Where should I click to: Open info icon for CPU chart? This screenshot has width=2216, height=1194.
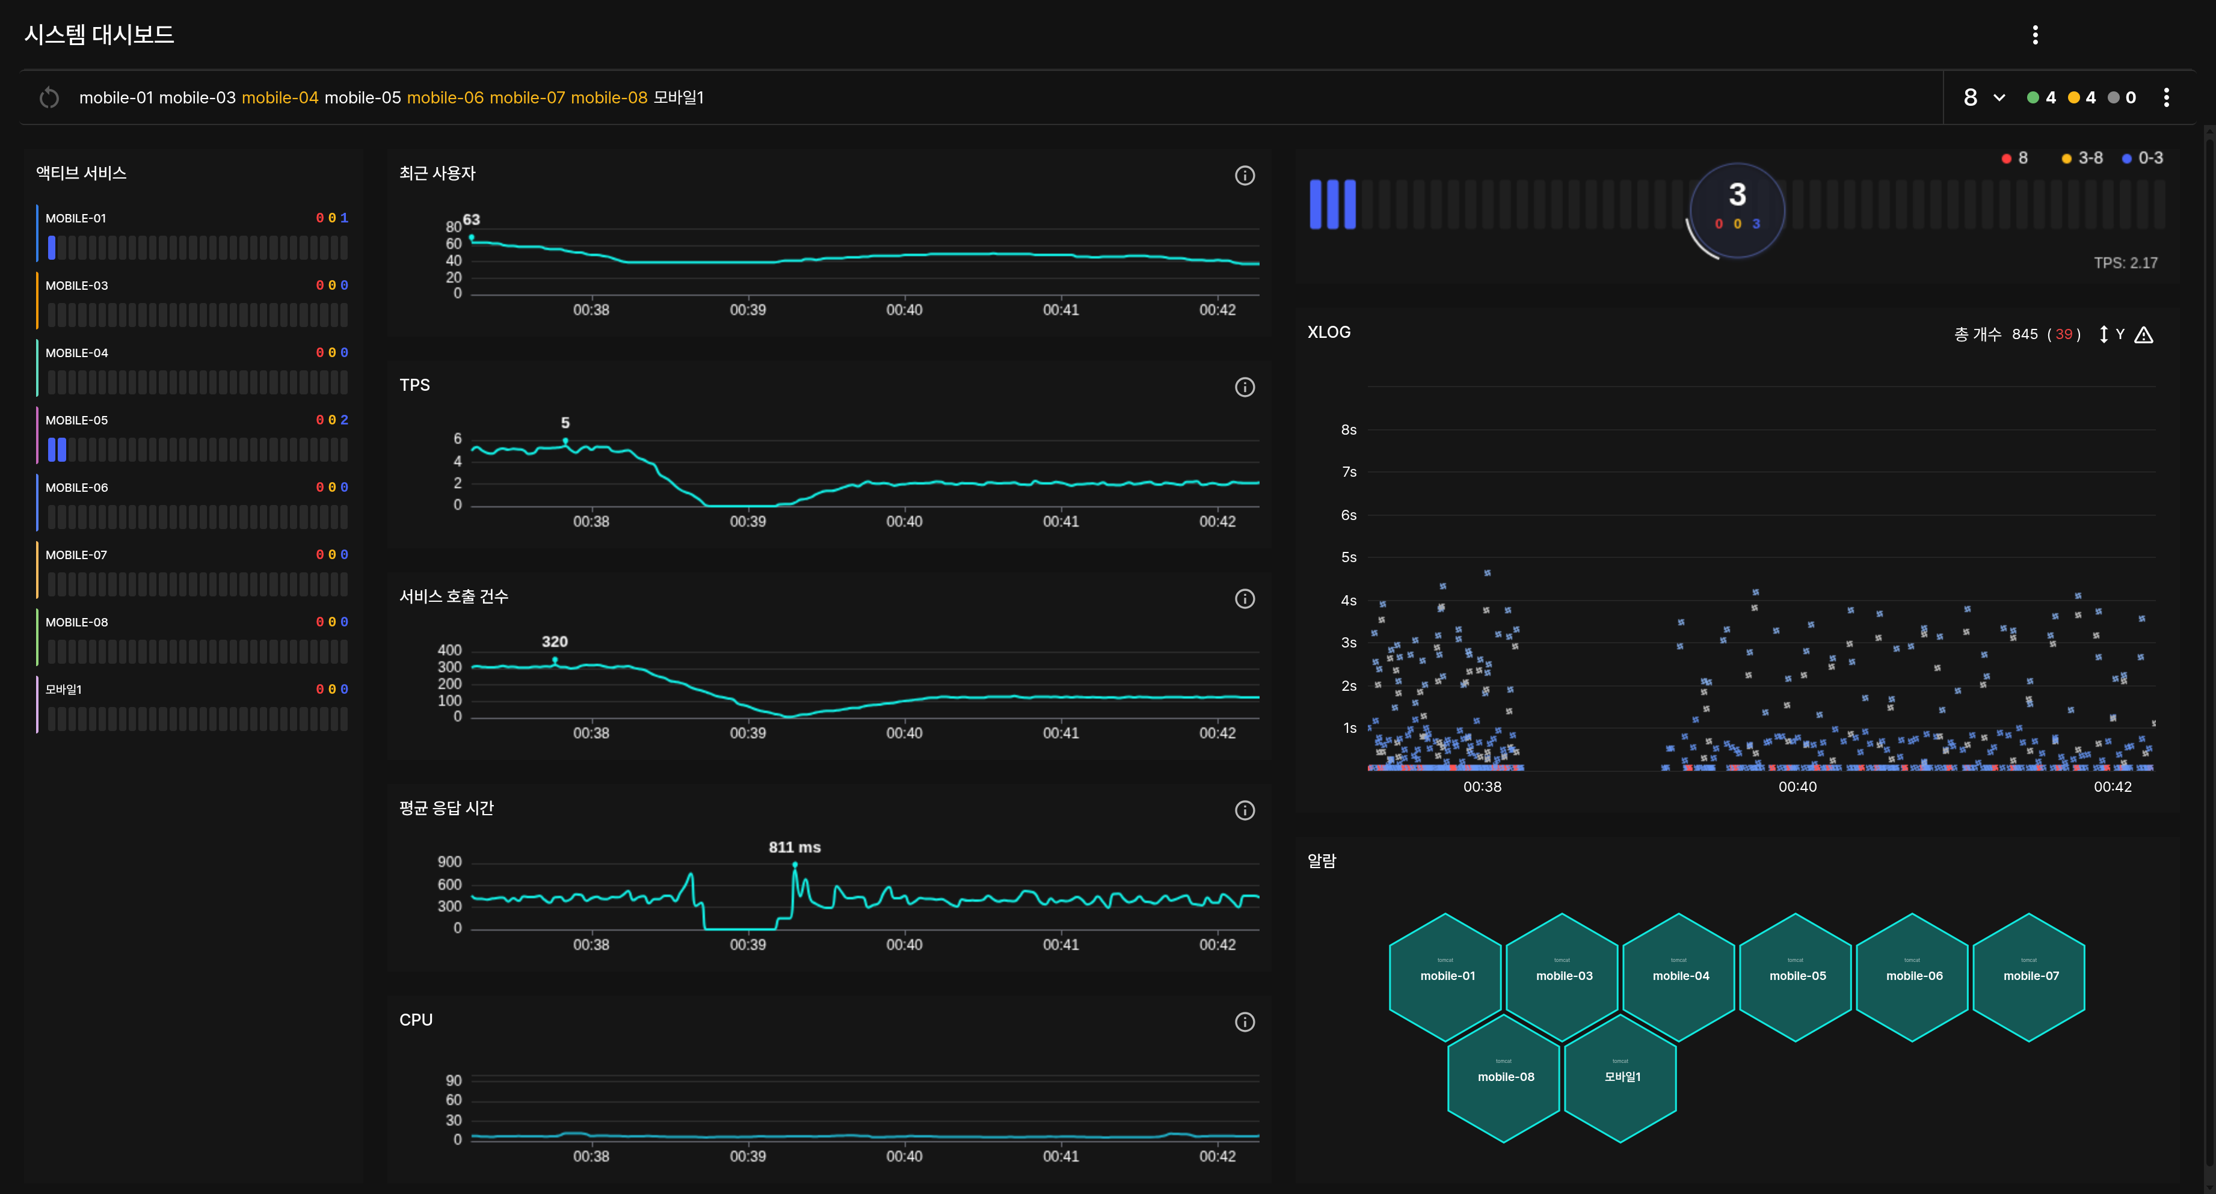[x=1244, y=1022]
